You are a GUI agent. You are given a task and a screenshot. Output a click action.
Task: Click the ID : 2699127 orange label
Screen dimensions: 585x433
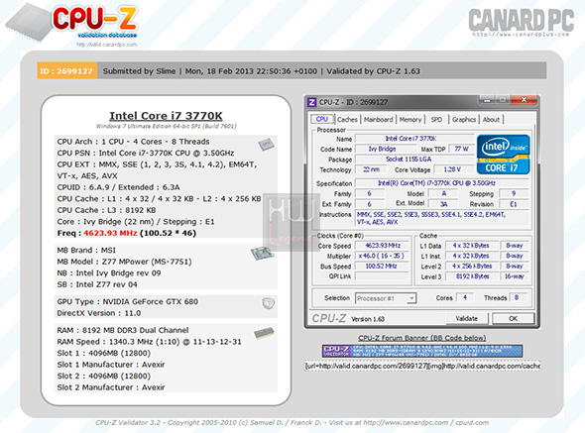click(x=66, y=71)
